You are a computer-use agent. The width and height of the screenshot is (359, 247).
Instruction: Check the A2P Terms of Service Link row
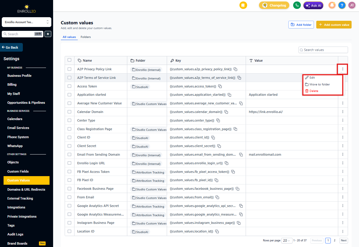(x=69, y=78)
